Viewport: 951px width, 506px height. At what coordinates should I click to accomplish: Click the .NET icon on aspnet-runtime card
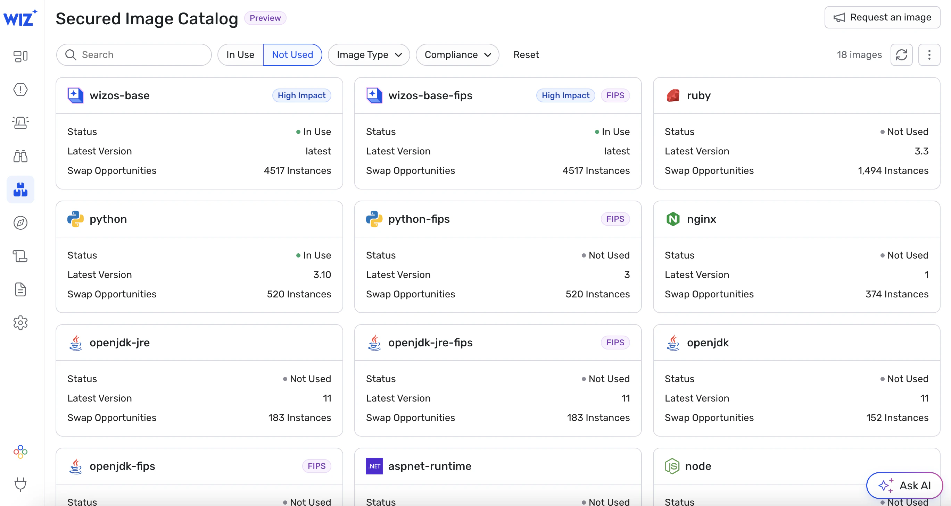[374, 466]
